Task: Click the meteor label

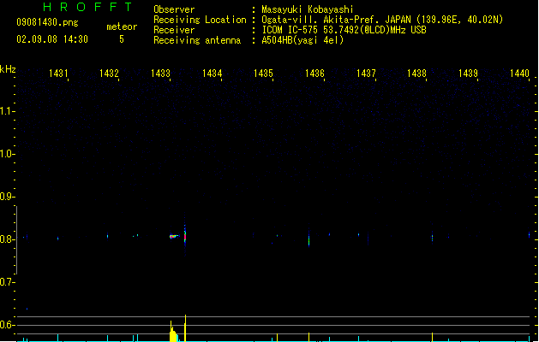Action: [122, 27]
